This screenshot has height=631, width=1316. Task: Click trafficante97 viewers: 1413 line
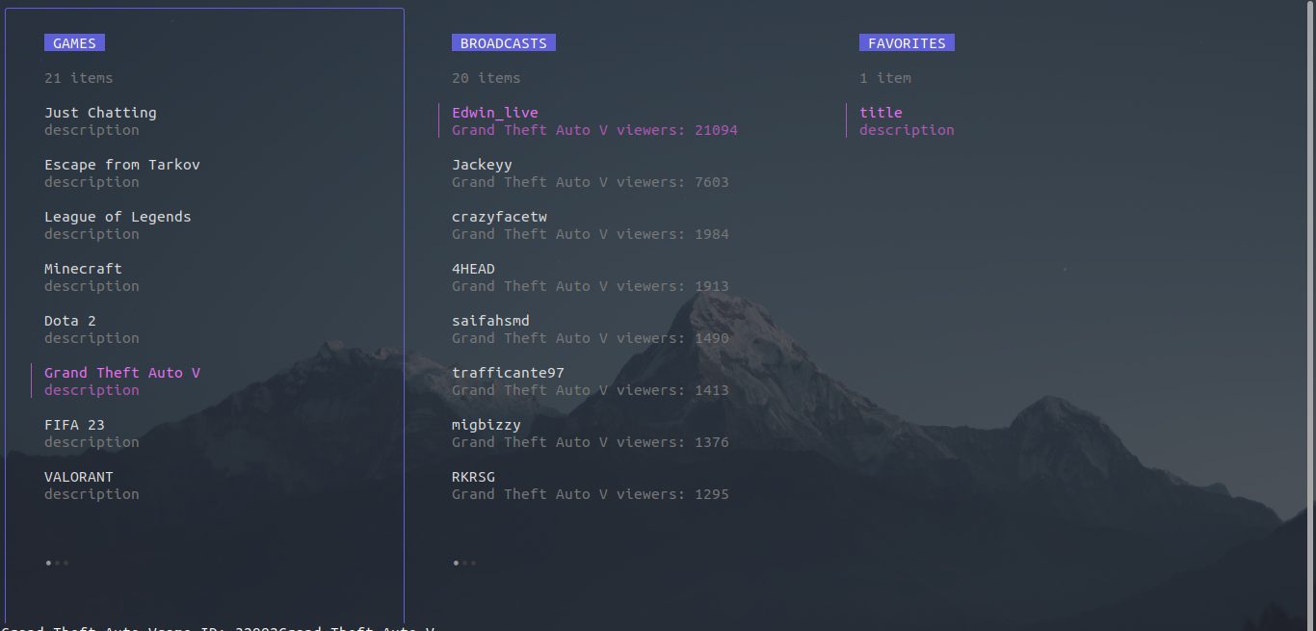[591, 390]
